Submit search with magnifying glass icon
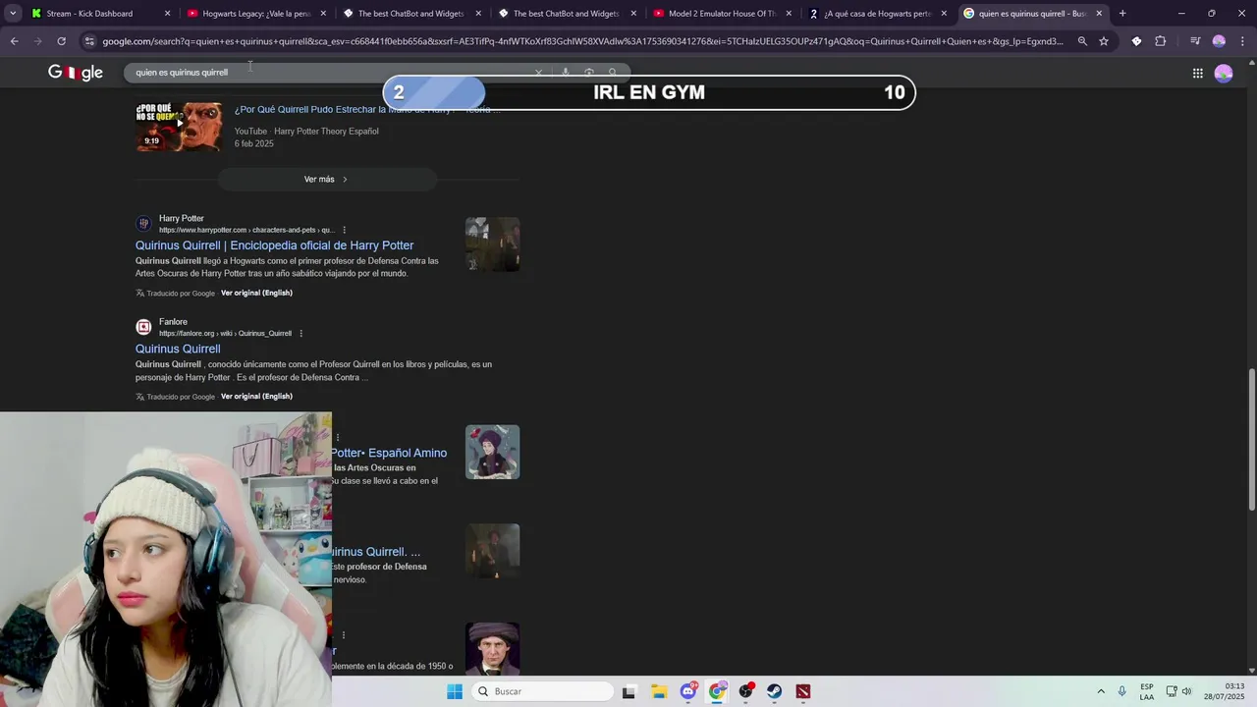This screenshot has width=1257, height=707. tap(613, 73)
